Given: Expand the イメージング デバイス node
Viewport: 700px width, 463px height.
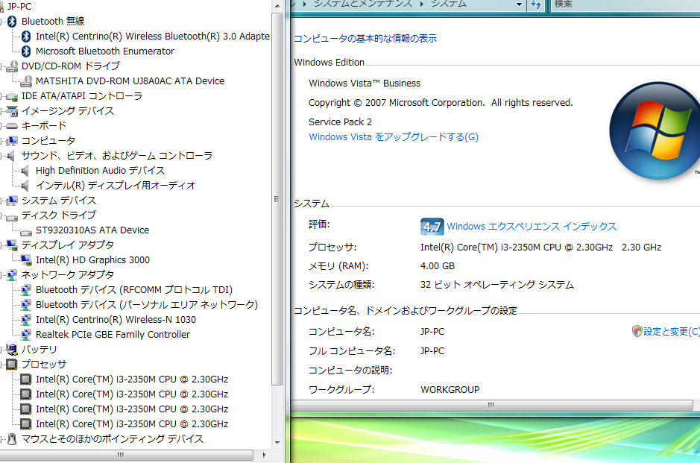Looking at the screenshot, I should click(2, 111).
